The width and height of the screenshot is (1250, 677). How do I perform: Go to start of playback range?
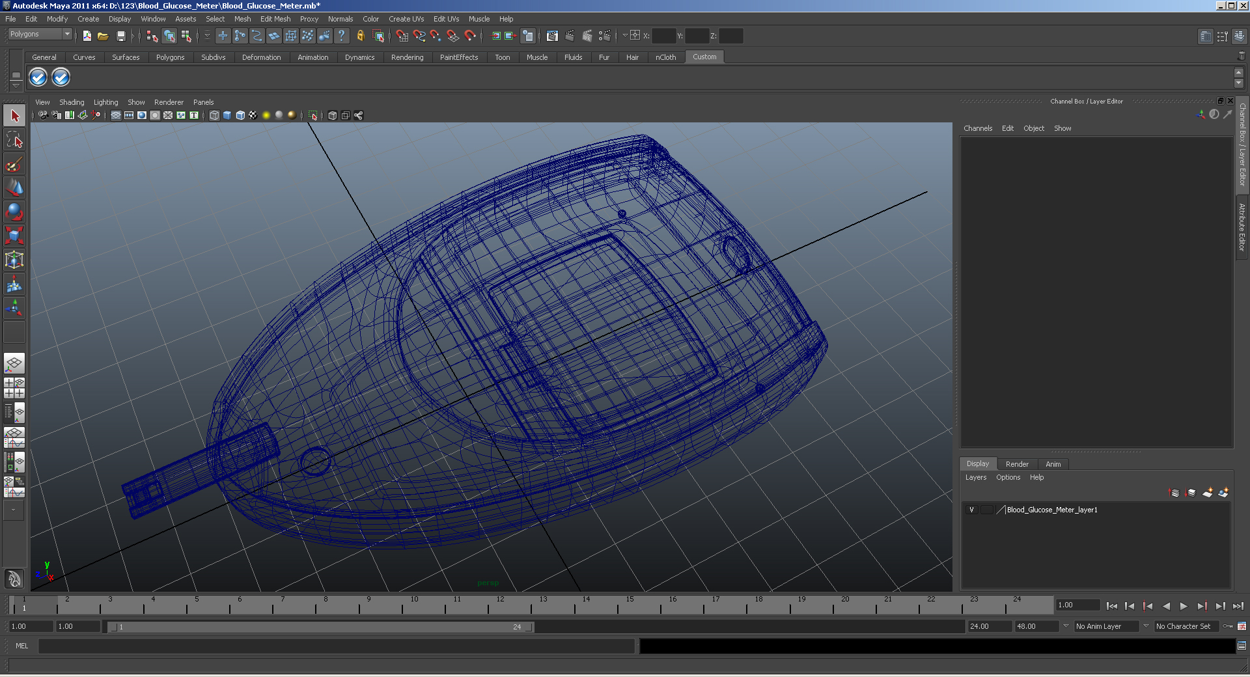pyautogui.click(x=1111, y=606)
